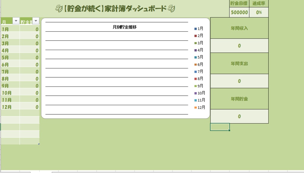Viewport: 304px width, 173px height.
Task: Click the 4月 legend entry in chart
Action: pos(199,50)
